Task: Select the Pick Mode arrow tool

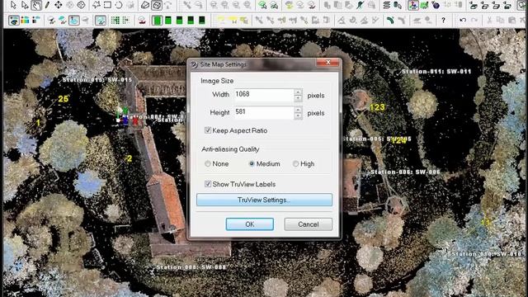Action: pyautogui.click(x=13, y=5)
